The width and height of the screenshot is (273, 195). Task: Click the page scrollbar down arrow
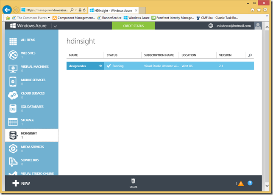(x=267, y=186)
